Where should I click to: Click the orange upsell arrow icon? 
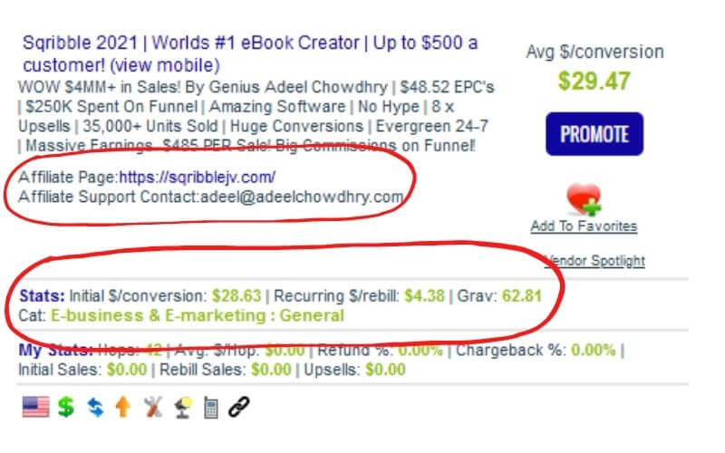[x=123, y=407]
